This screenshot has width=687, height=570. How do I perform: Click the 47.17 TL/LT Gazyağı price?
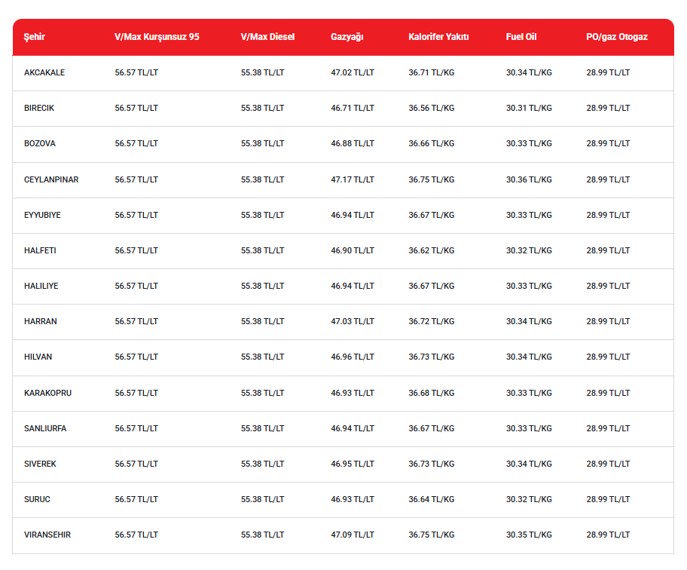(353, 179)
